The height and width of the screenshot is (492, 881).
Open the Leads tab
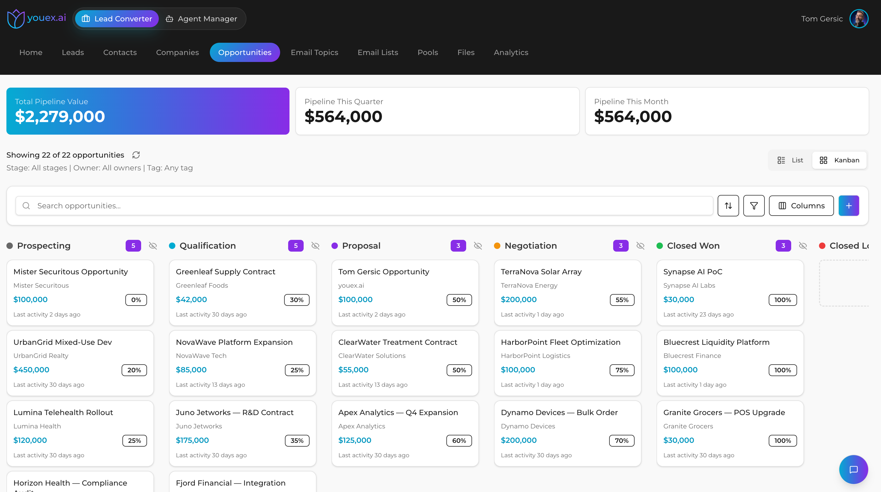tap(73, 52)
